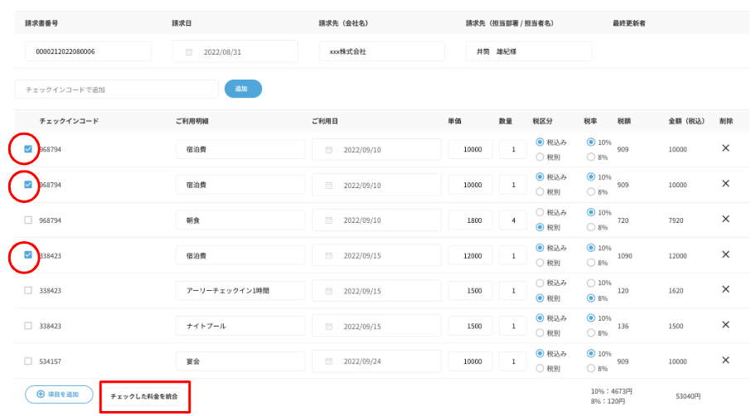Delete the 宴会 row with X icon
This screenshot has width=756, height=416.
click(725, 360)
